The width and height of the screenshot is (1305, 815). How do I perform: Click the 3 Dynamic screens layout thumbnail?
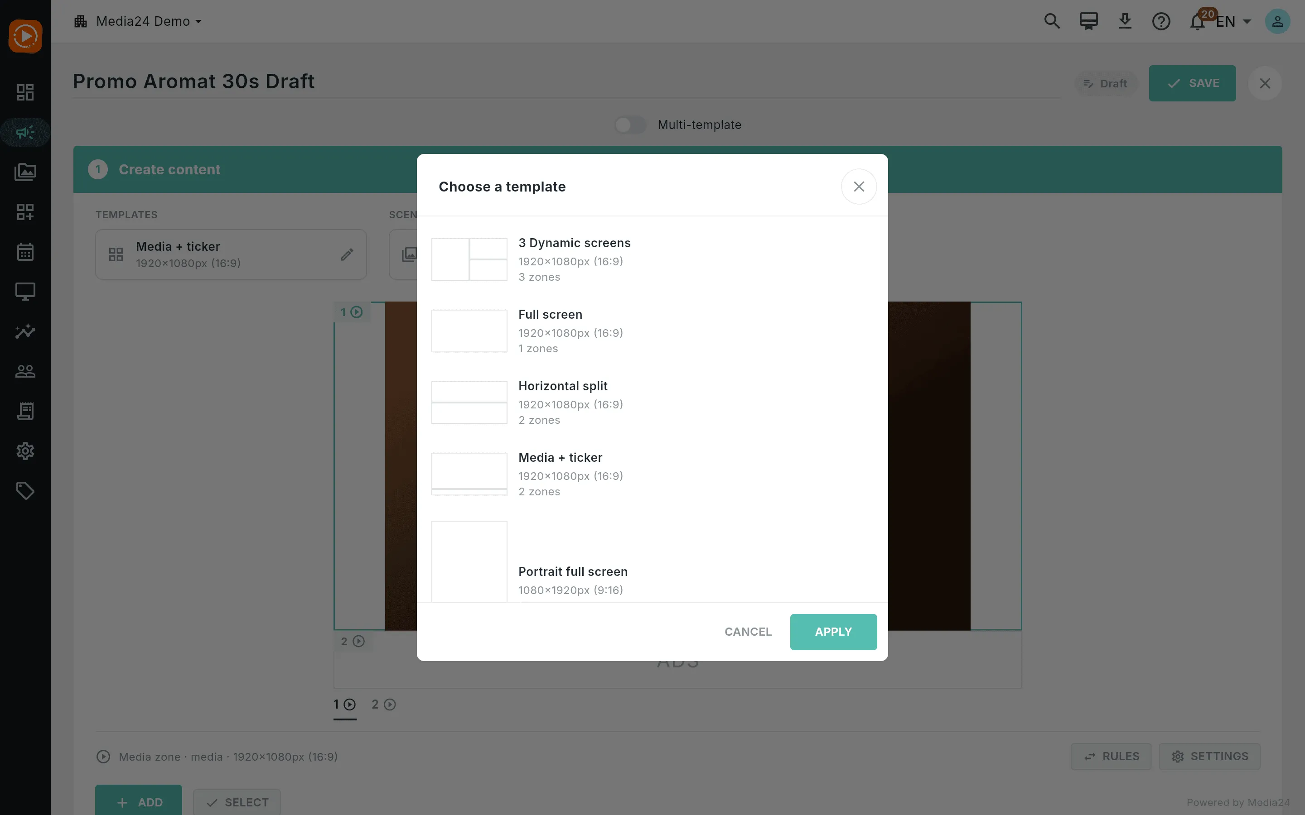(469, 259)
